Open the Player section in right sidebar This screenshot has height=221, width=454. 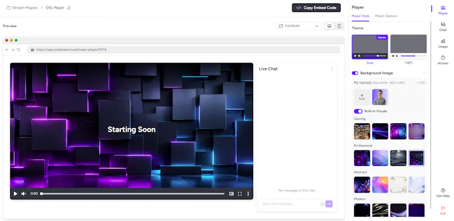click(x=443, y=10)
